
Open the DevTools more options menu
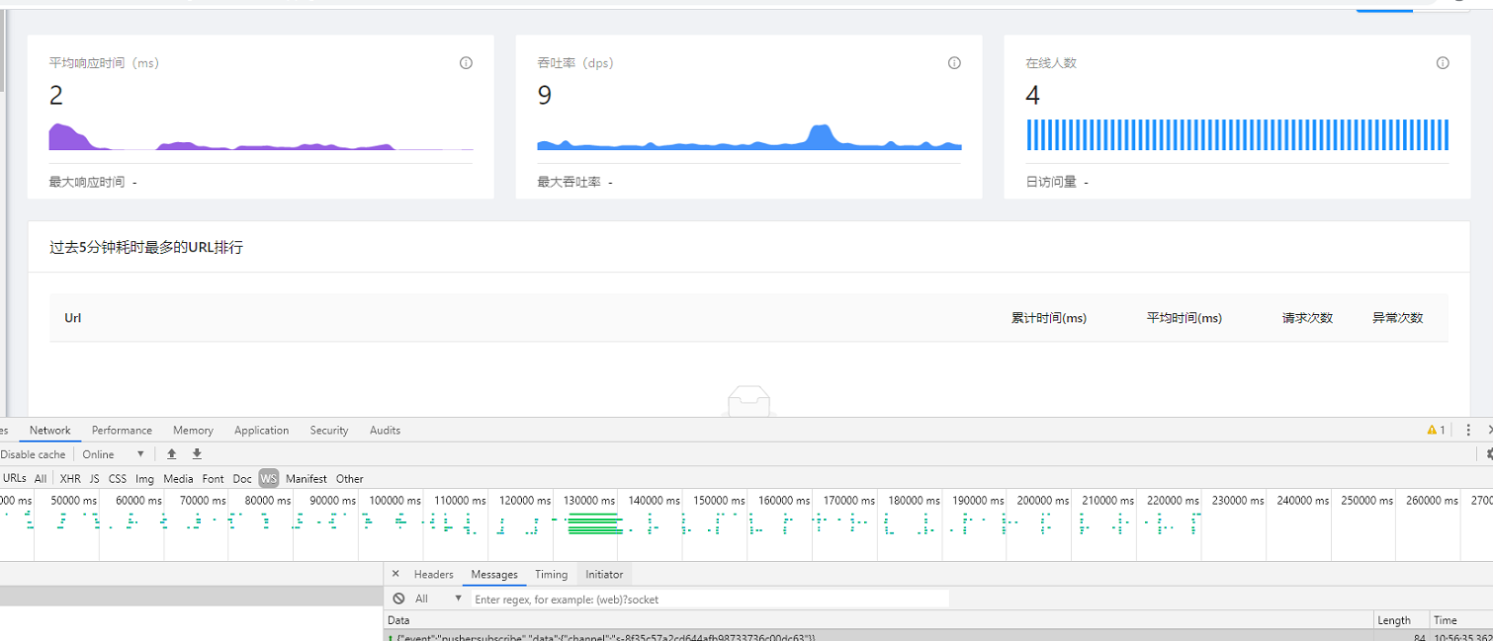pyautogui.click(x=1467, y=430)
